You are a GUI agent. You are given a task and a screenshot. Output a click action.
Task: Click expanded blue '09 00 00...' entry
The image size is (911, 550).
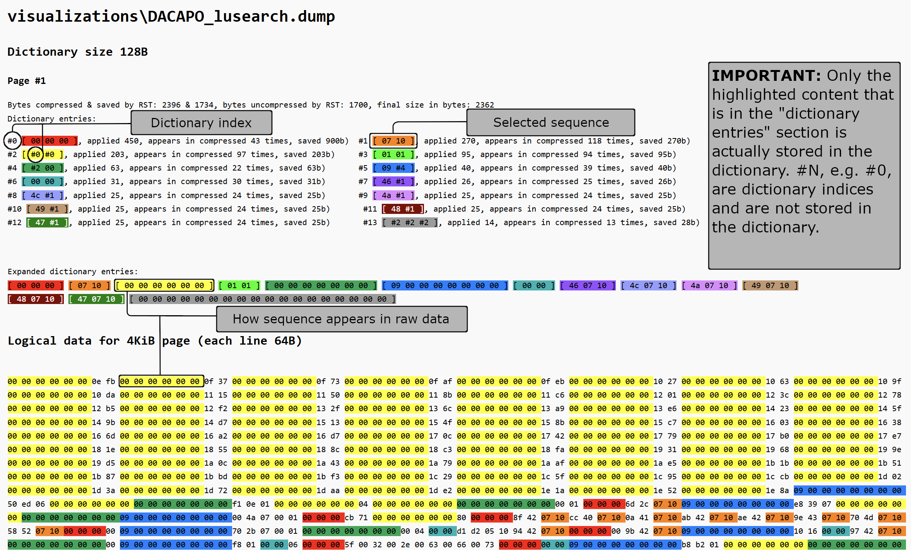444,286
